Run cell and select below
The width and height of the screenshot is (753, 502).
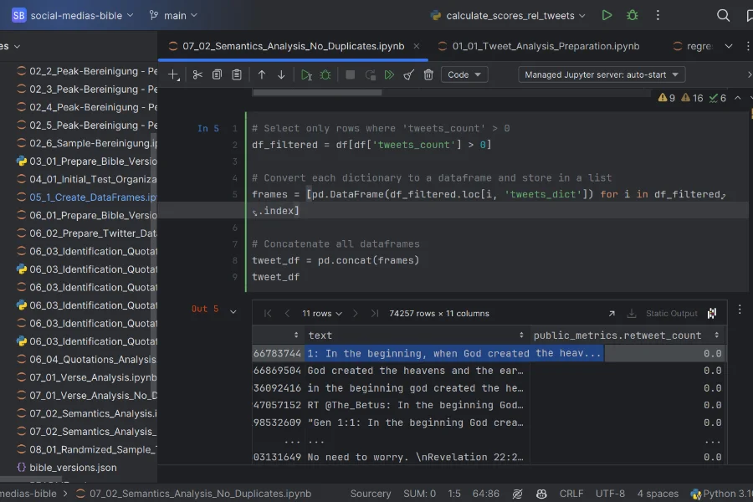pyautogui.click(x=306, y=74)
